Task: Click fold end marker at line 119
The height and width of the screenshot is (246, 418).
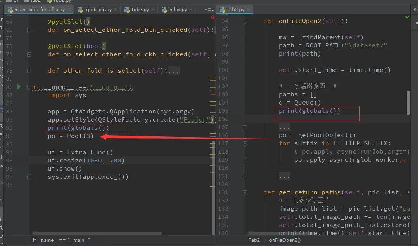Action: [x=245, y=160]
